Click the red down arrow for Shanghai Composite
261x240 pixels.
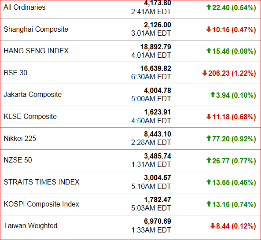coord(209,30)
